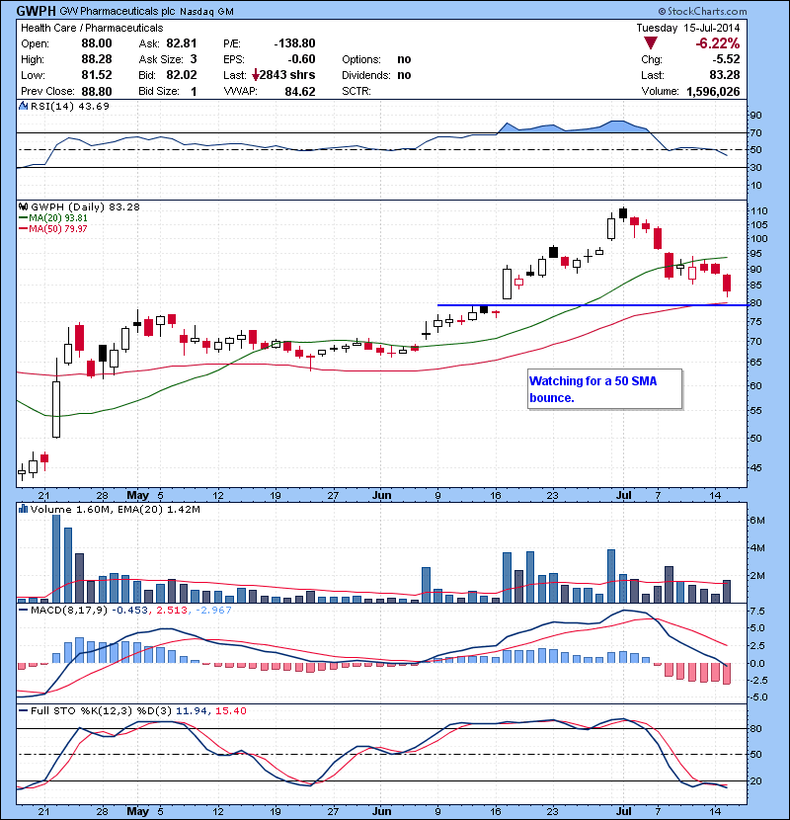
Task: Click the stochastic %K value 11.94
Action: (x=192, y=710)
